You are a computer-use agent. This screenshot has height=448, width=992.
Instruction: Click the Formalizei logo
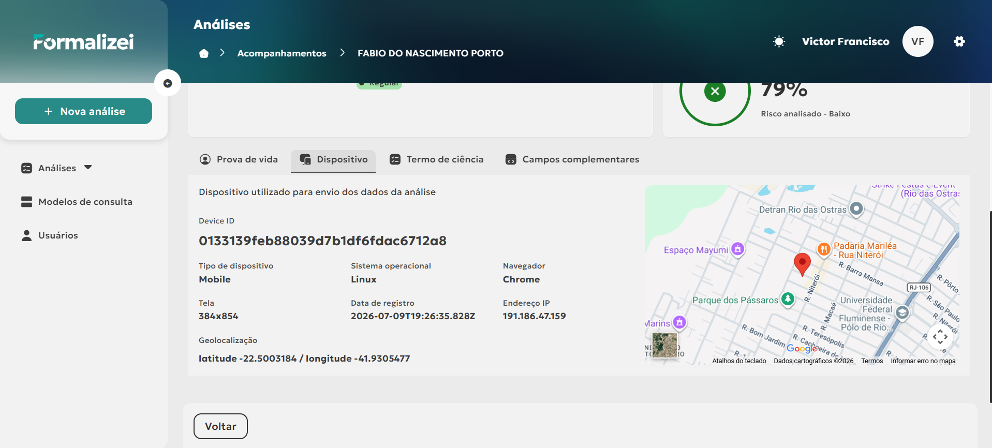83,41
